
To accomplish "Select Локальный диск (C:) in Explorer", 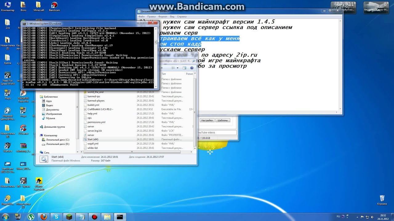I will pos(55,140).
